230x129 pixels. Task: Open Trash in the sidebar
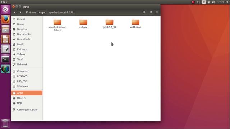pyautogui.click(x=27, y=59)
